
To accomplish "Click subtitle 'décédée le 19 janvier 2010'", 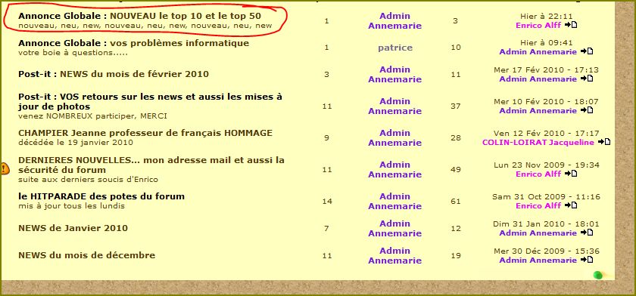I will point(76,143).
